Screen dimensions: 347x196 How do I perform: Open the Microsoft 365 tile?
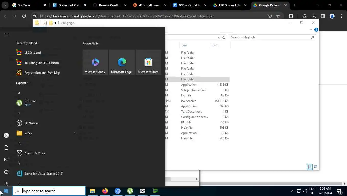click(95, 62)
